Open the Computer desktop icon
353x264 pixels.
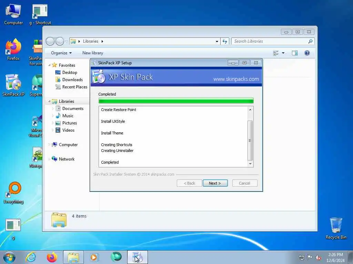point(13,14)
